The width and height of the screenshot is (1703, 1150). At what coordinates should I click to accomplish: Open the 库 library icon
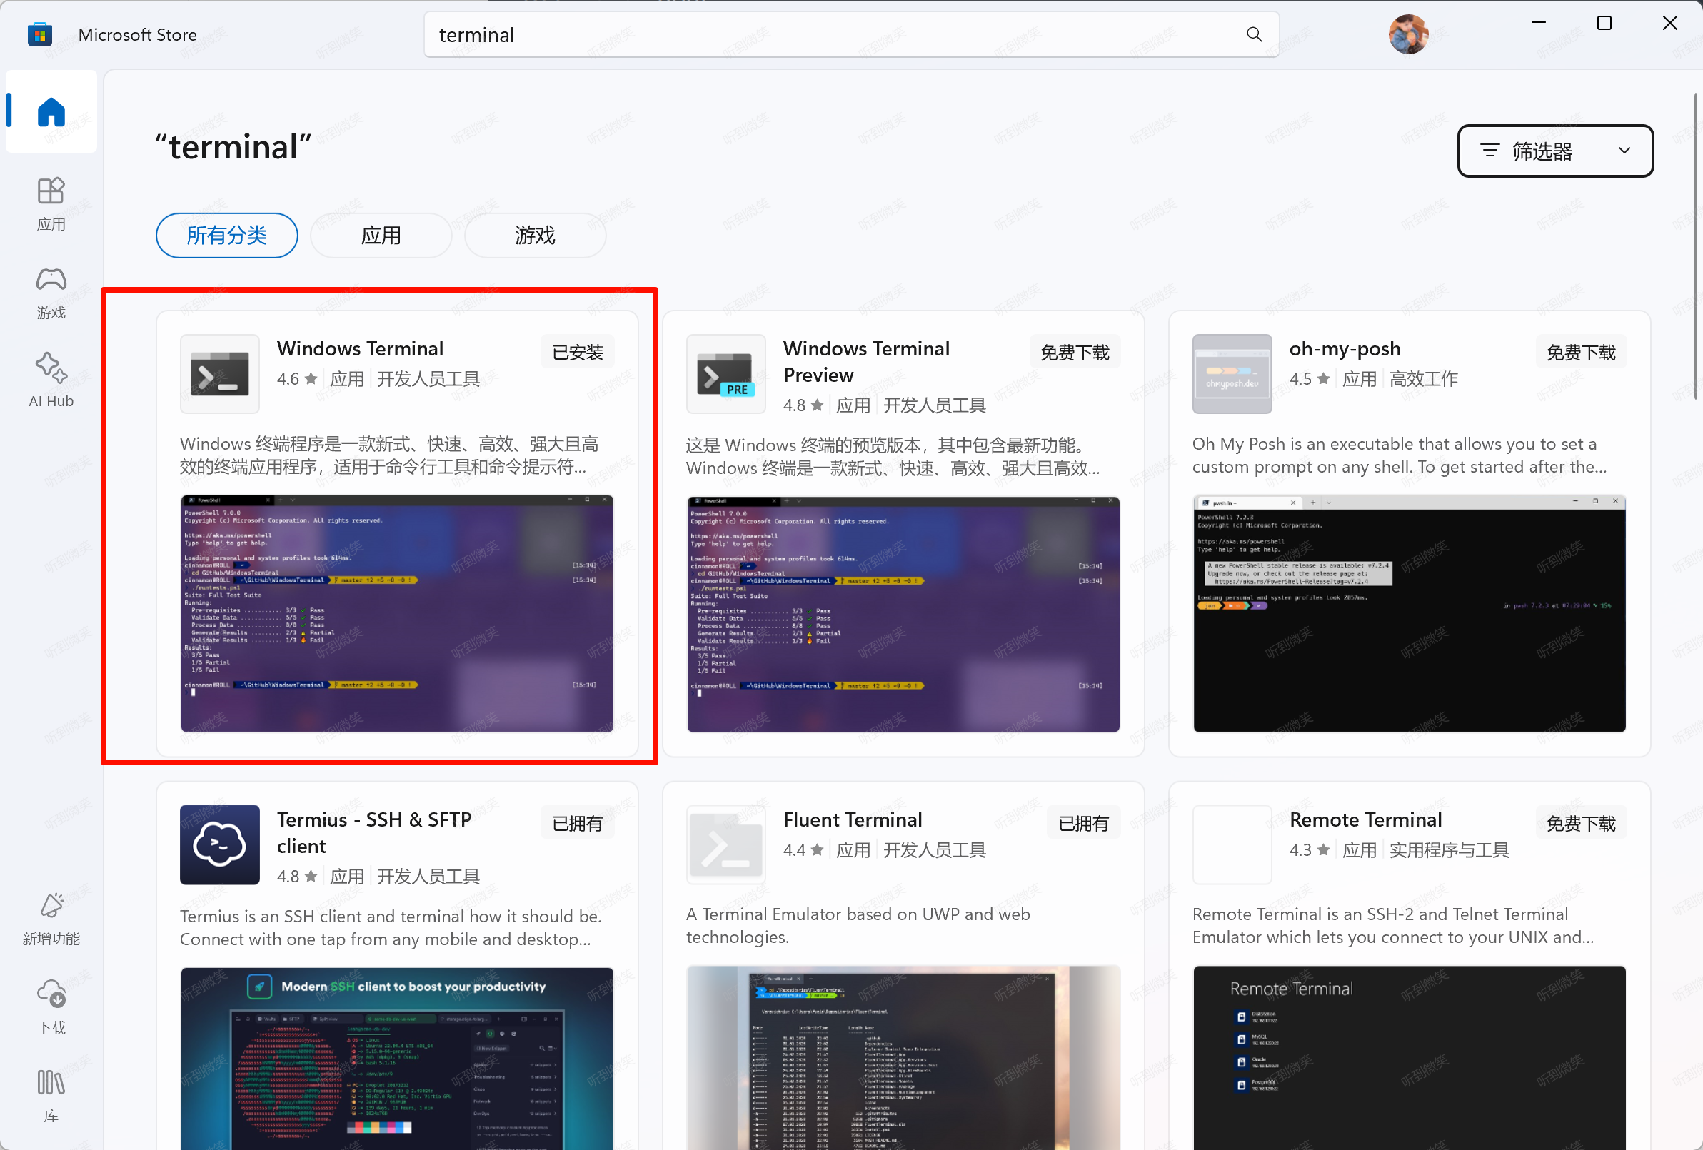[51, 1096]
